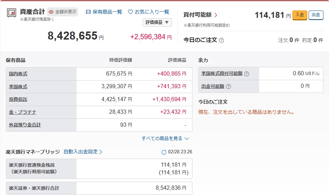The height and width of the screenshot is (195, 329).
Task: Open the 評価損益 dropdown
Action: pyautogui.click(x=157, y=22)
